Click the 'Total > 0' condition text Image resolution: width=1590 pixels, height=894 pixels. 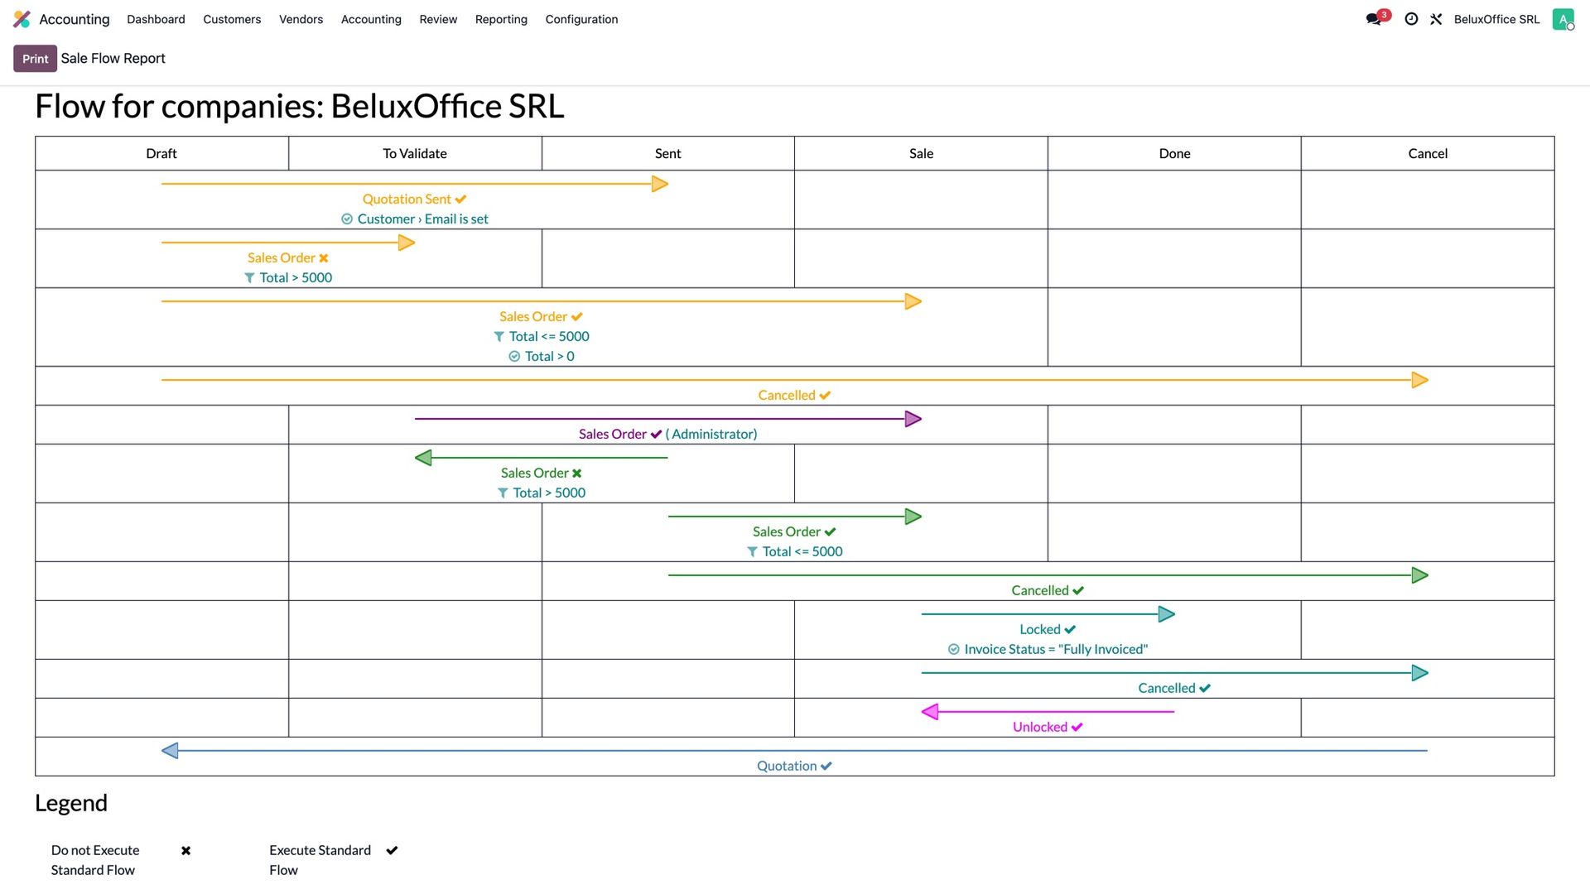click(x=550, y=357)
